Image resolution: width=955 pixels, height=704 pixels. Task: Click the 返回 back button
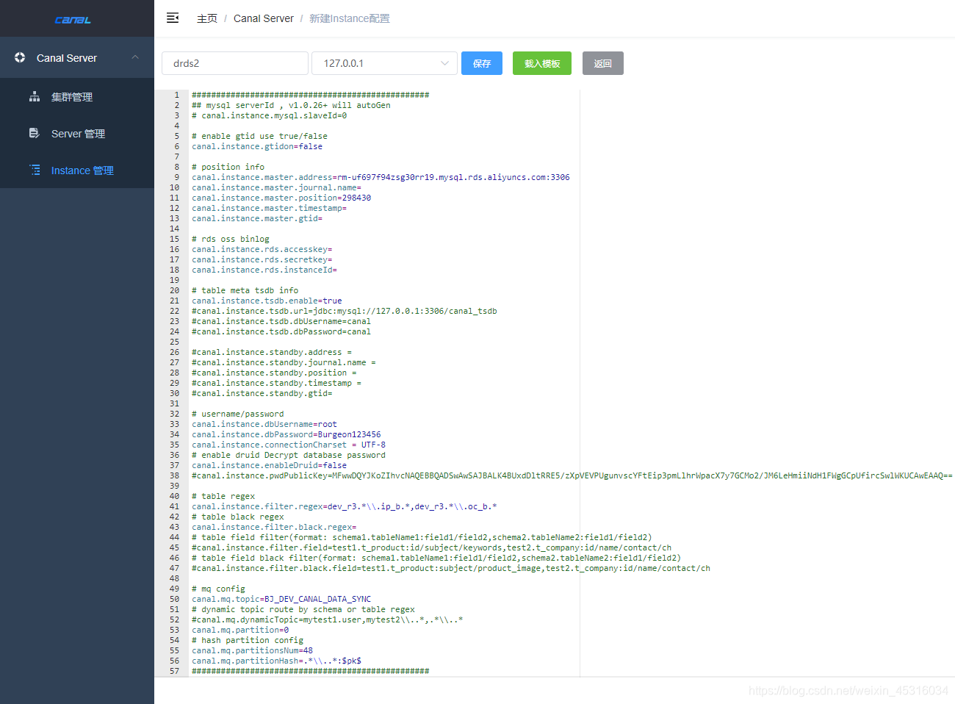coord(603,63)
